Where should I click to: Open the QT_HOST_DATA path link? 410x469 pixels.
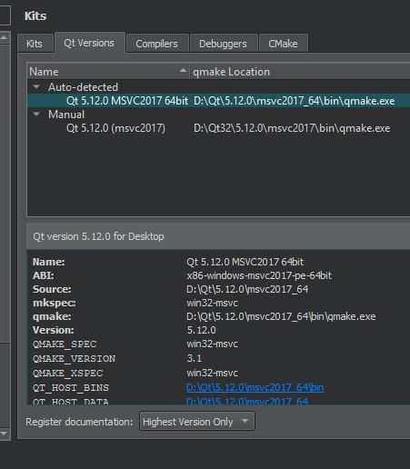coord(247,402)
